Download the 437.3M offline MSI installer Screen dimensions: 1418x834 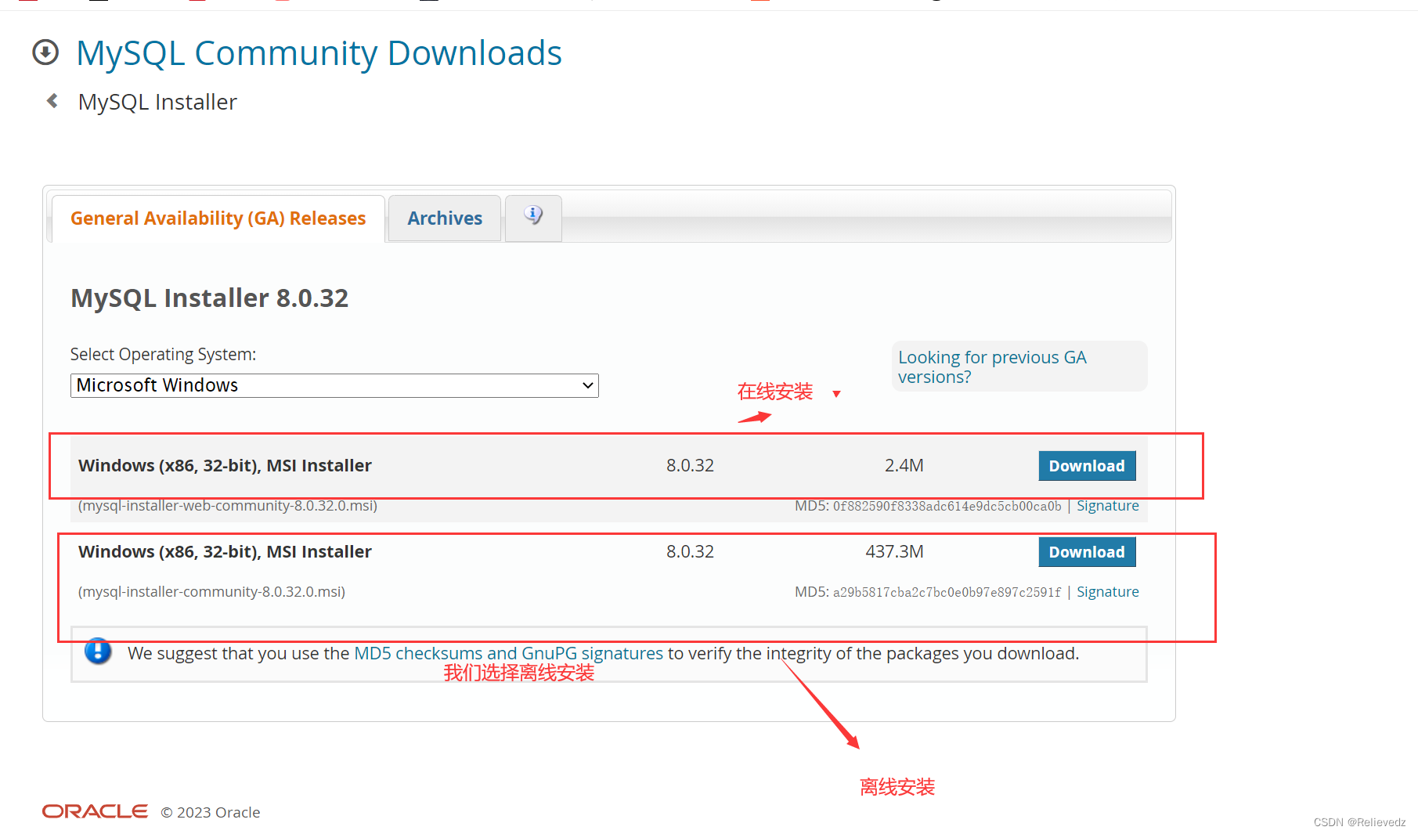1087,552
